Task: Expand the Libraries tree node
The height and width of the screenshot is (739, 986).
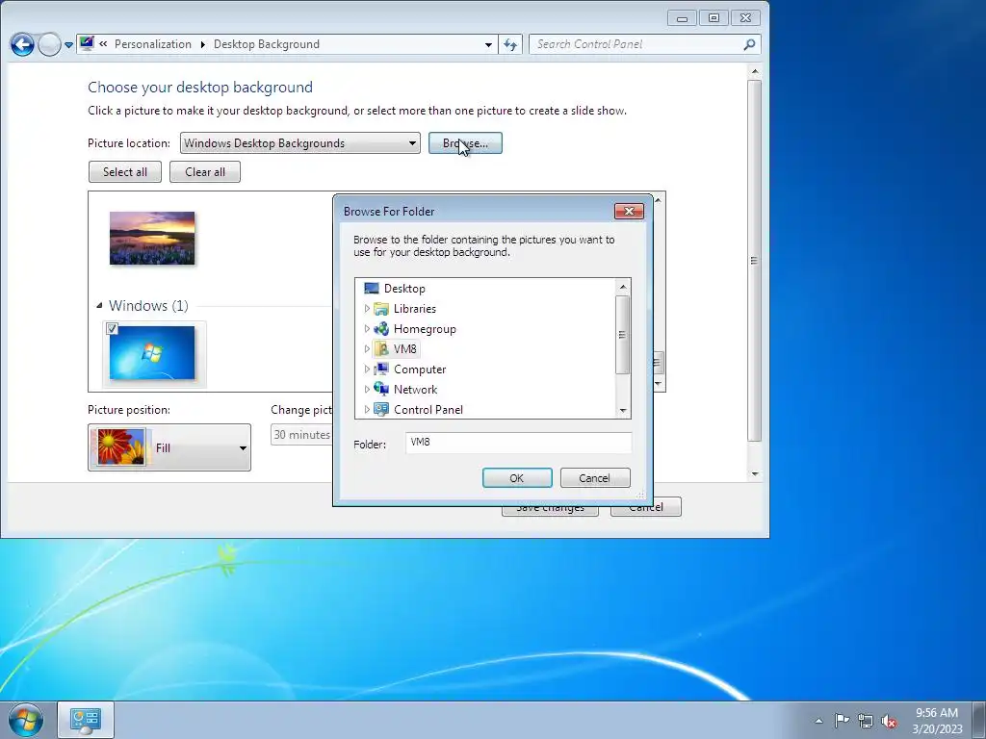Action: 367,309
